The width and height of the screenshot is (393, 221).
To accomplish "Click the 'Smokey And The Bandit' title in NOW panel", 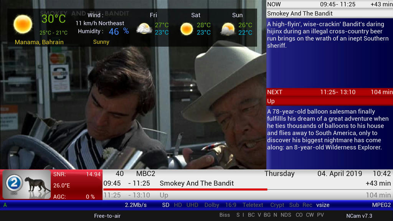I will pyautogui.click(x=300, y=13).
